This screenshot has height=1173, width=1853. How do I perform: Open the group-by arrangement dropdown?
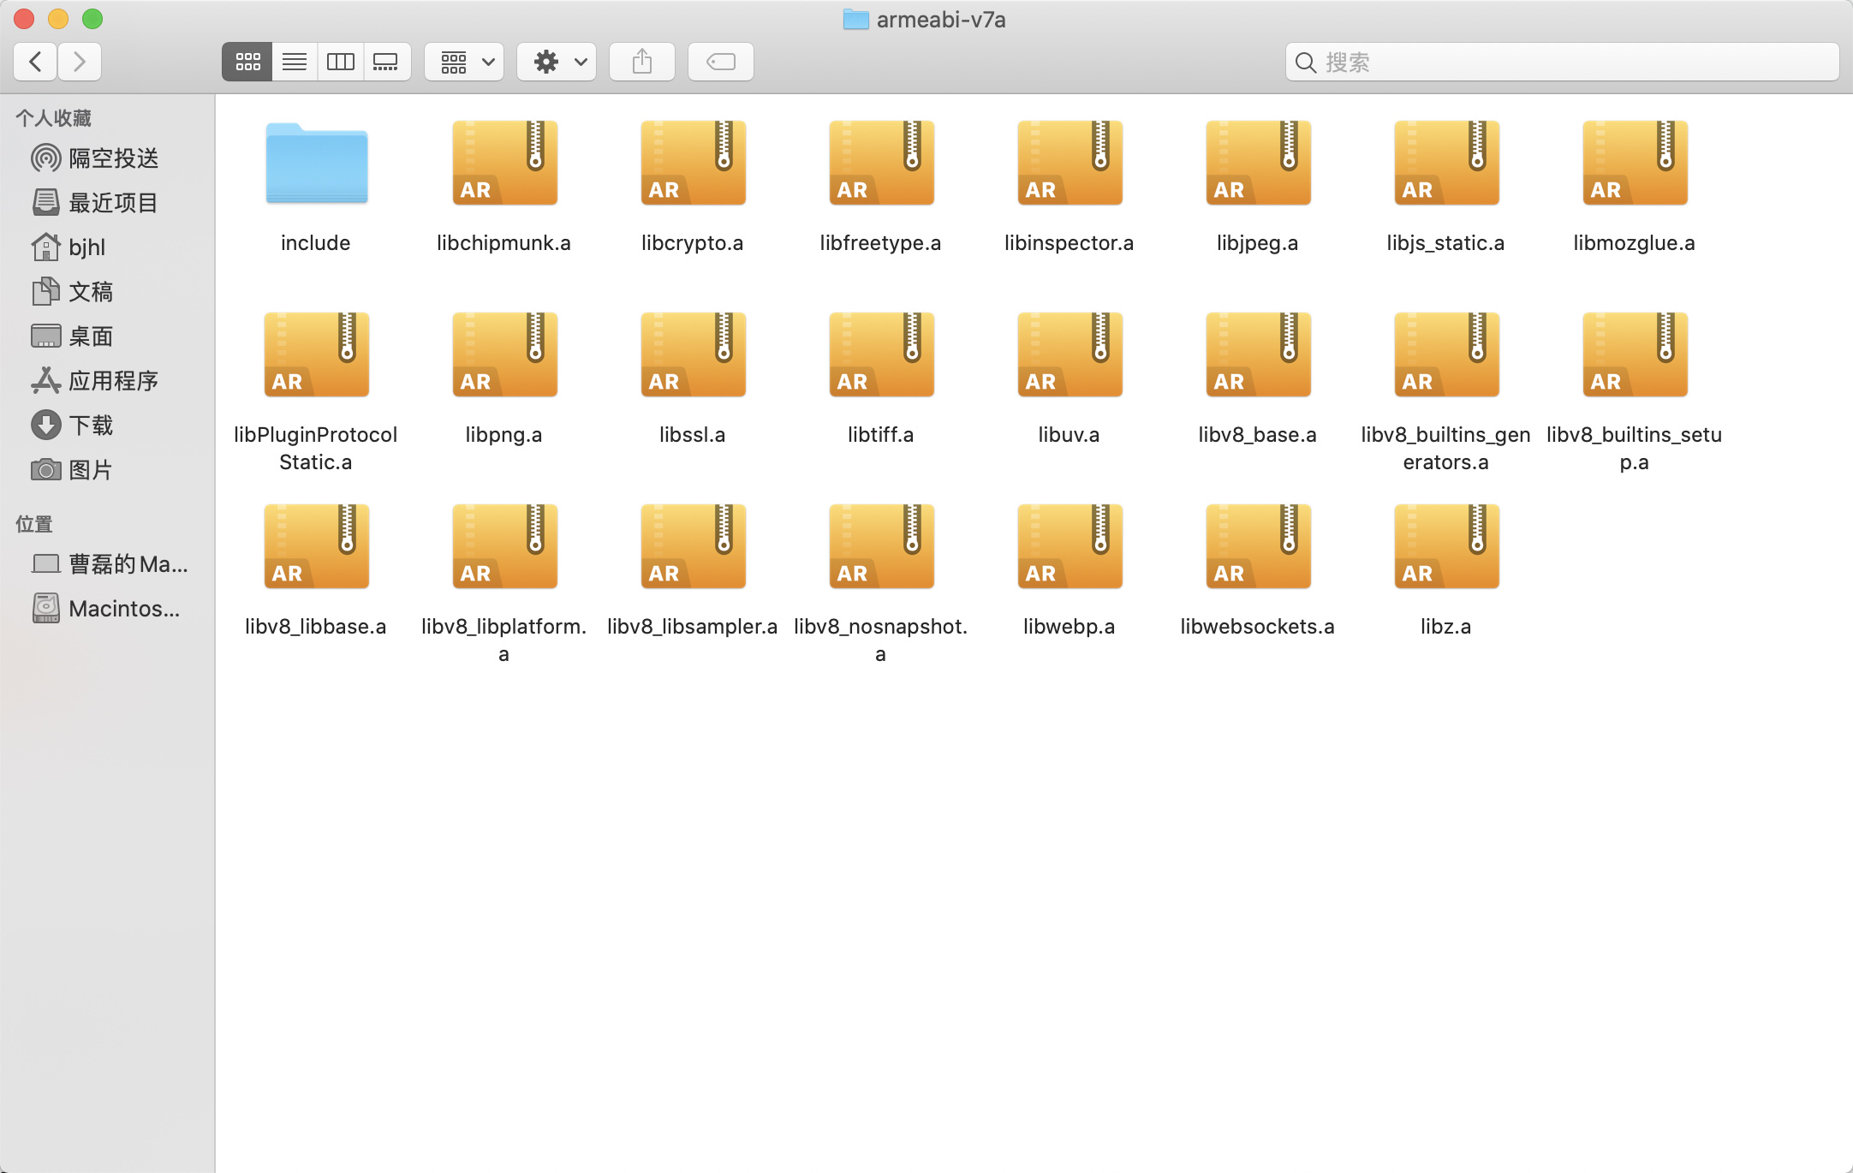pos(465,62)
